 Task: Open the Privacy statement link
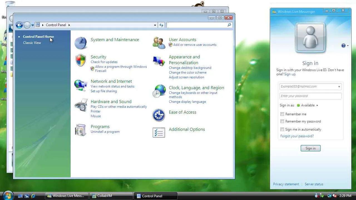click(x=286, y=184)
